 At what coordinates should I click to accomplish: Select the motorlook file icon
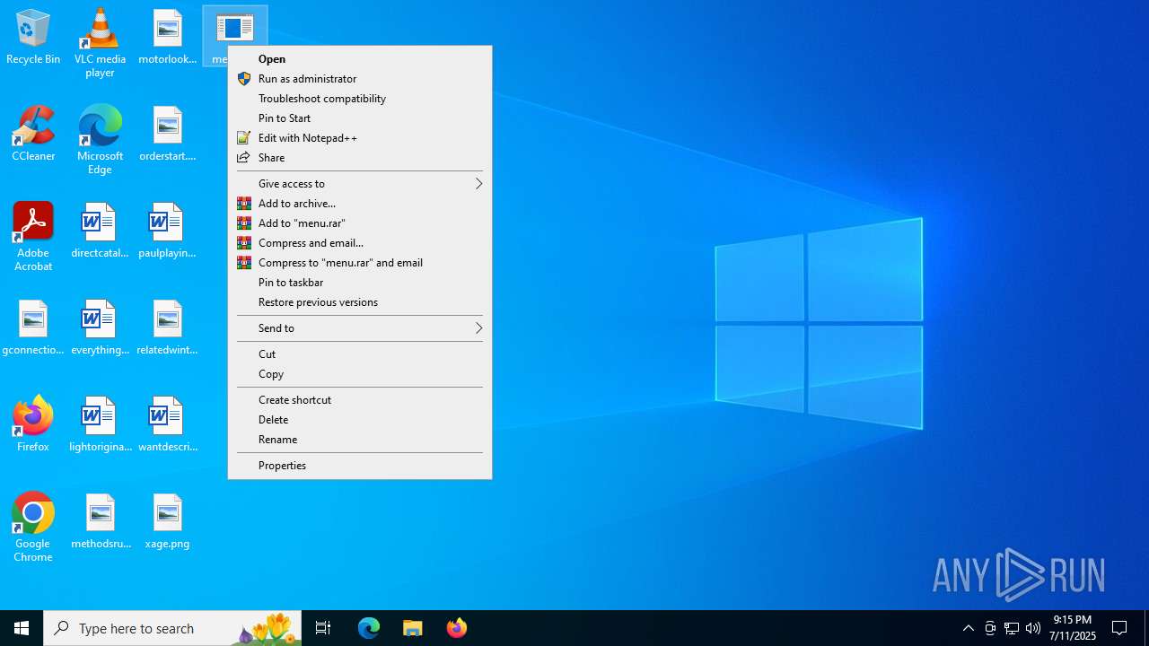(167, 38)
